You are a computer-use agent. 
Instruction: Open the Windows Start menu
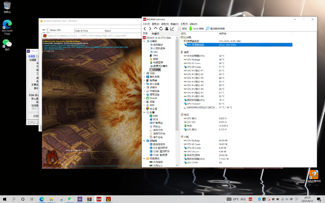[5, 199]
